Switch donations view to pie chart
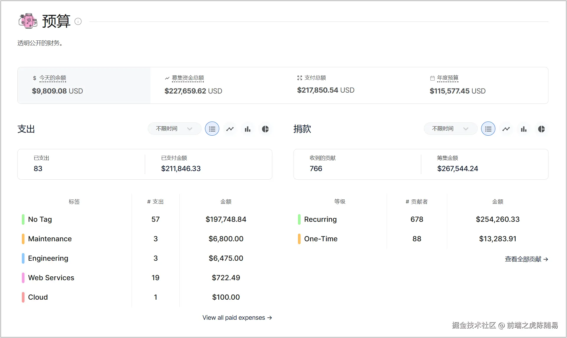The width and height of the screenshot is (567, 338). pyautogui.click(x=541, y=129)
